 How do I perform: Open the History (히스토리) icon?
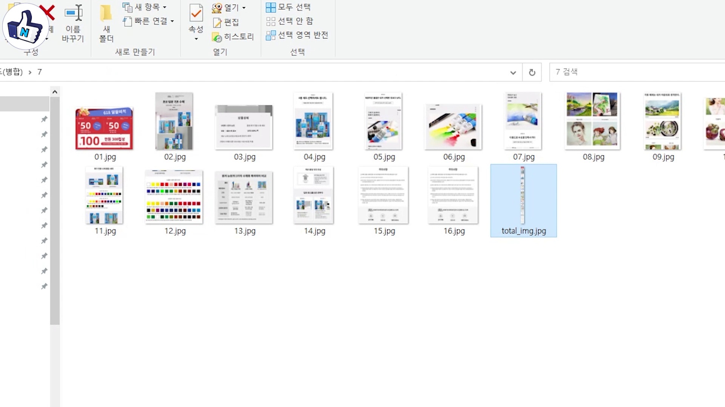233,37
